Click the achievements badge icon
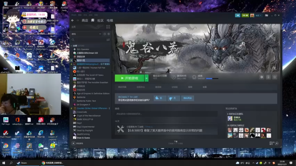The width and height of the screenshot is (296, 166). [194, 77]
